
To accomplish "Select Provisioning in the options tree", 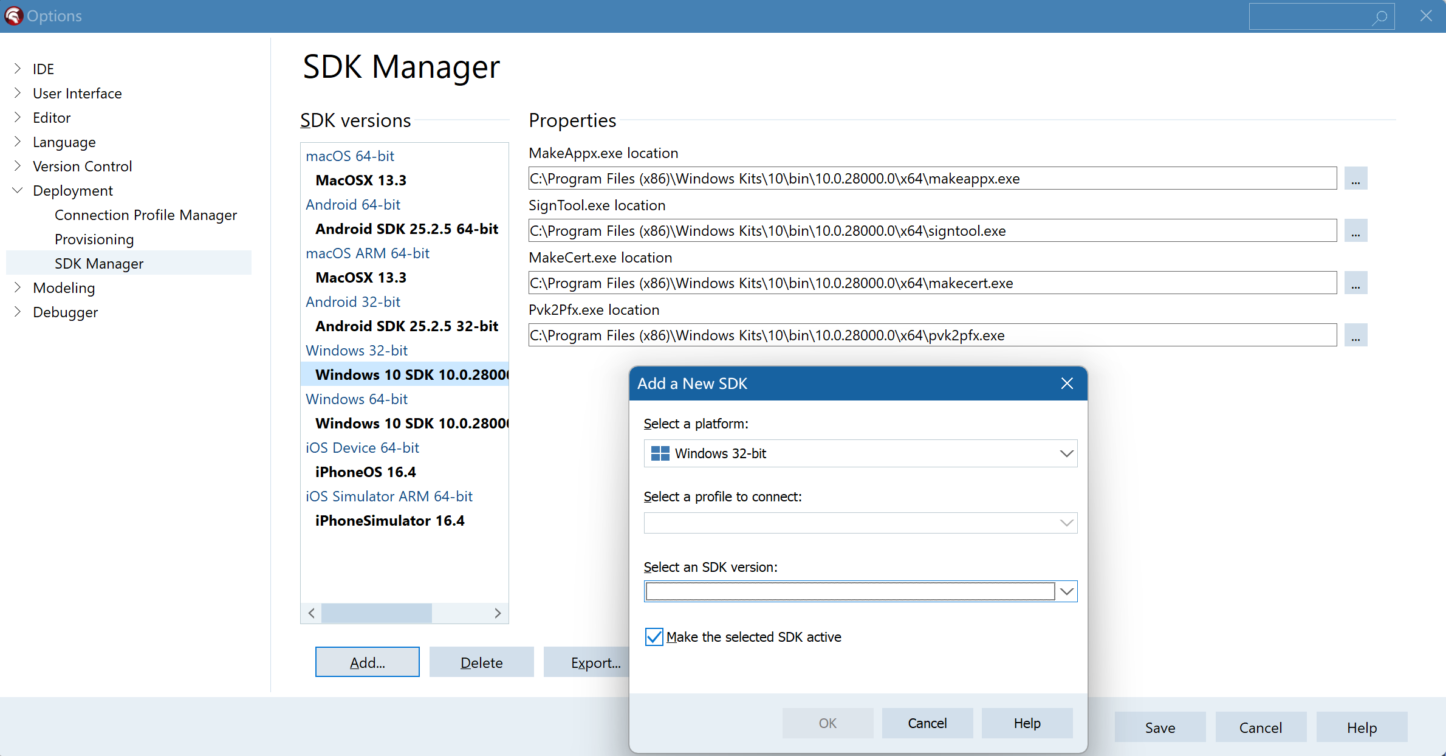I will click(x=94, y=239).
